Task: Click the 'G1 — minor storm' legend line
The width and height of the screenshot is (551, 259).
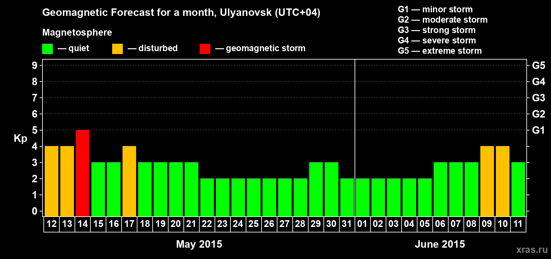Action: tap(435, 9)
